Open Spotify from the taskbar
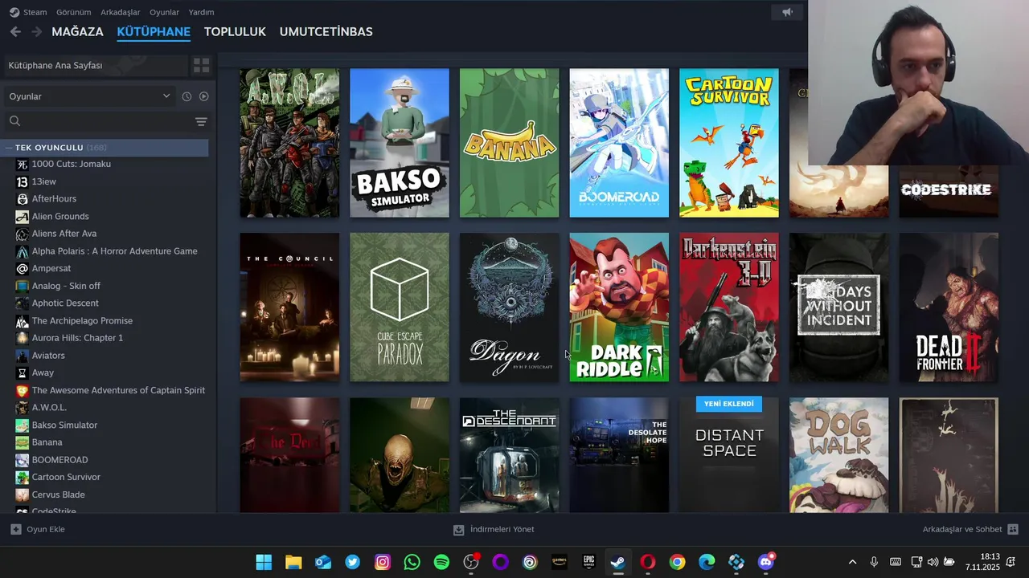The image size is (1029, 578). click(441, 562)
